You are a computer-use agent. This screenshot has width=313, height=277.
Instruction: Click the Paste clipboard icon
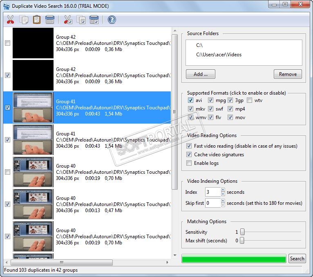coord(37,20)
